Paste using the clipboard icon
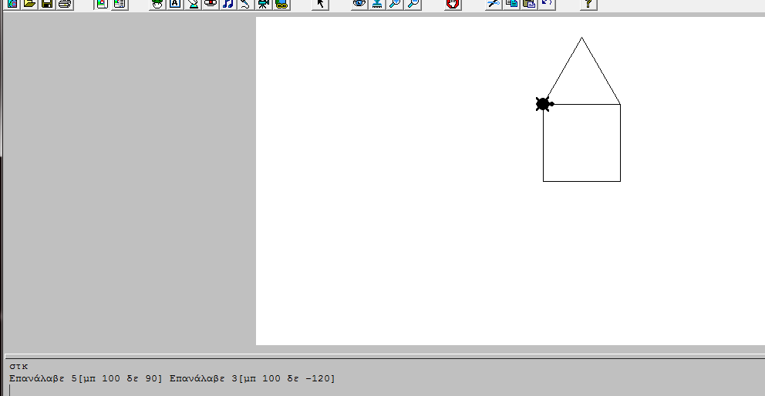765x396 pixels. (529, 3)
